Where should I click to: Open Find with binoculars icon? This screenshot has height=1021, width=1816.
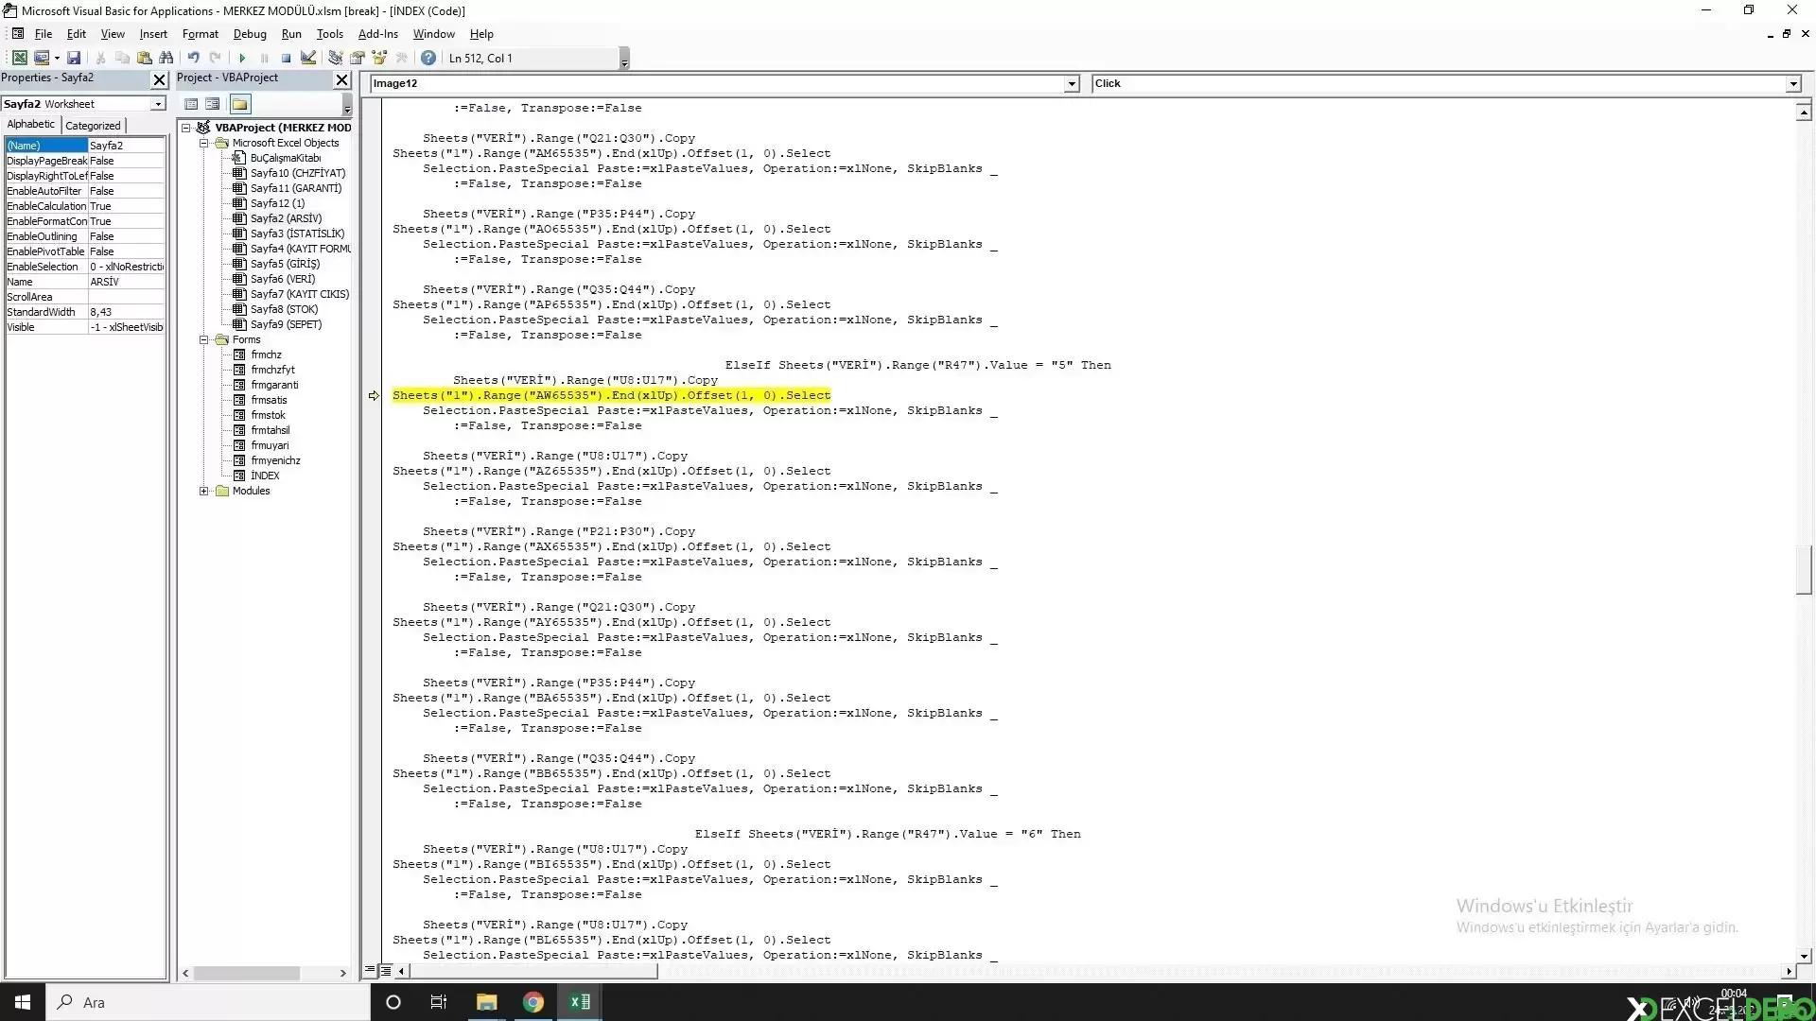(x=166, y=58)
